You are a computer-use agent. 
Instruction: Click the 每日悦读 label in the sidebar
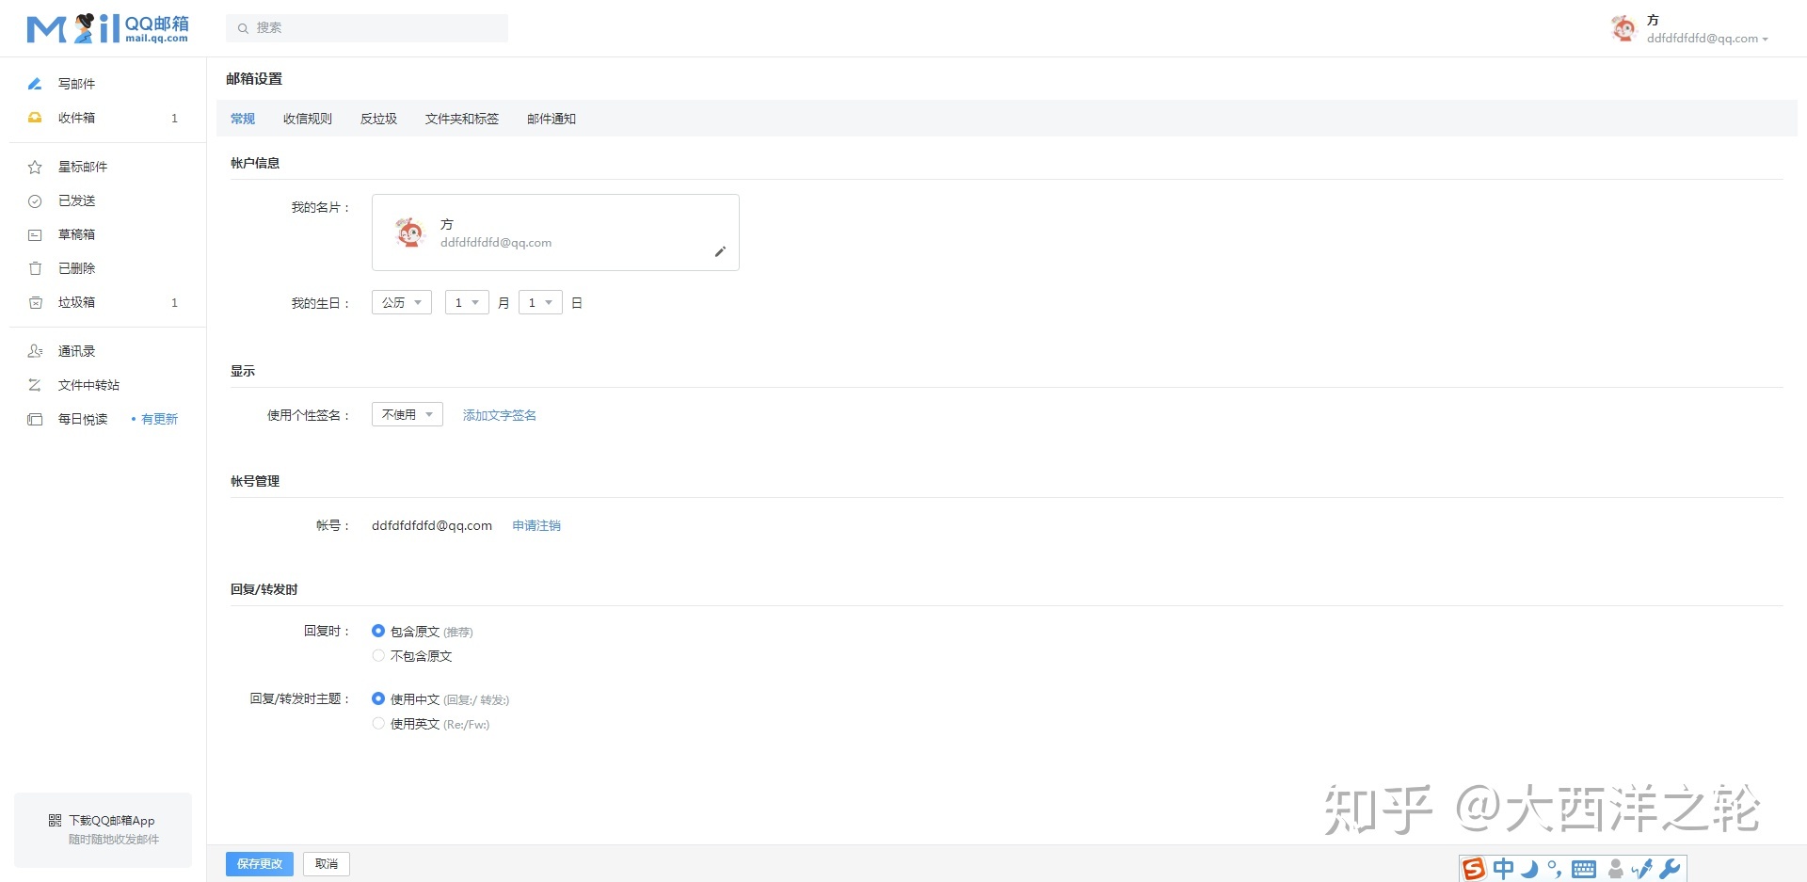click(83, 419)
